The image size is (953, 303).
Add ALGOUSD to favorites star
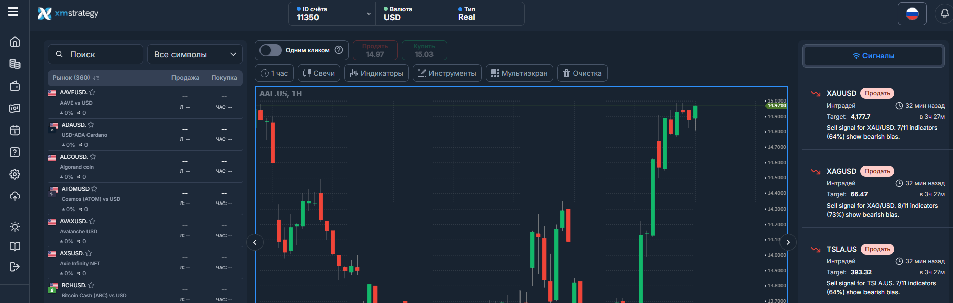point(93,157)
